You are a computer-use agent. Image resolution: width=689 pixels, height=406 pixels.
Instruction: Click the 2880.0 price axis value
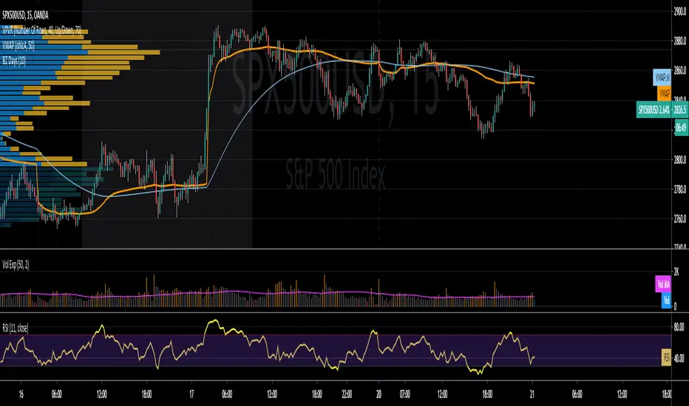pyautogui.click(x=679, y=41)
